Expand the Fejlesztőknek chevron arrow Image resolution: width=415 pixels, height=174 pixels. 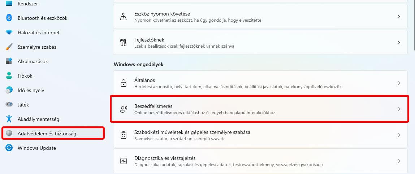tap(399, 43)
